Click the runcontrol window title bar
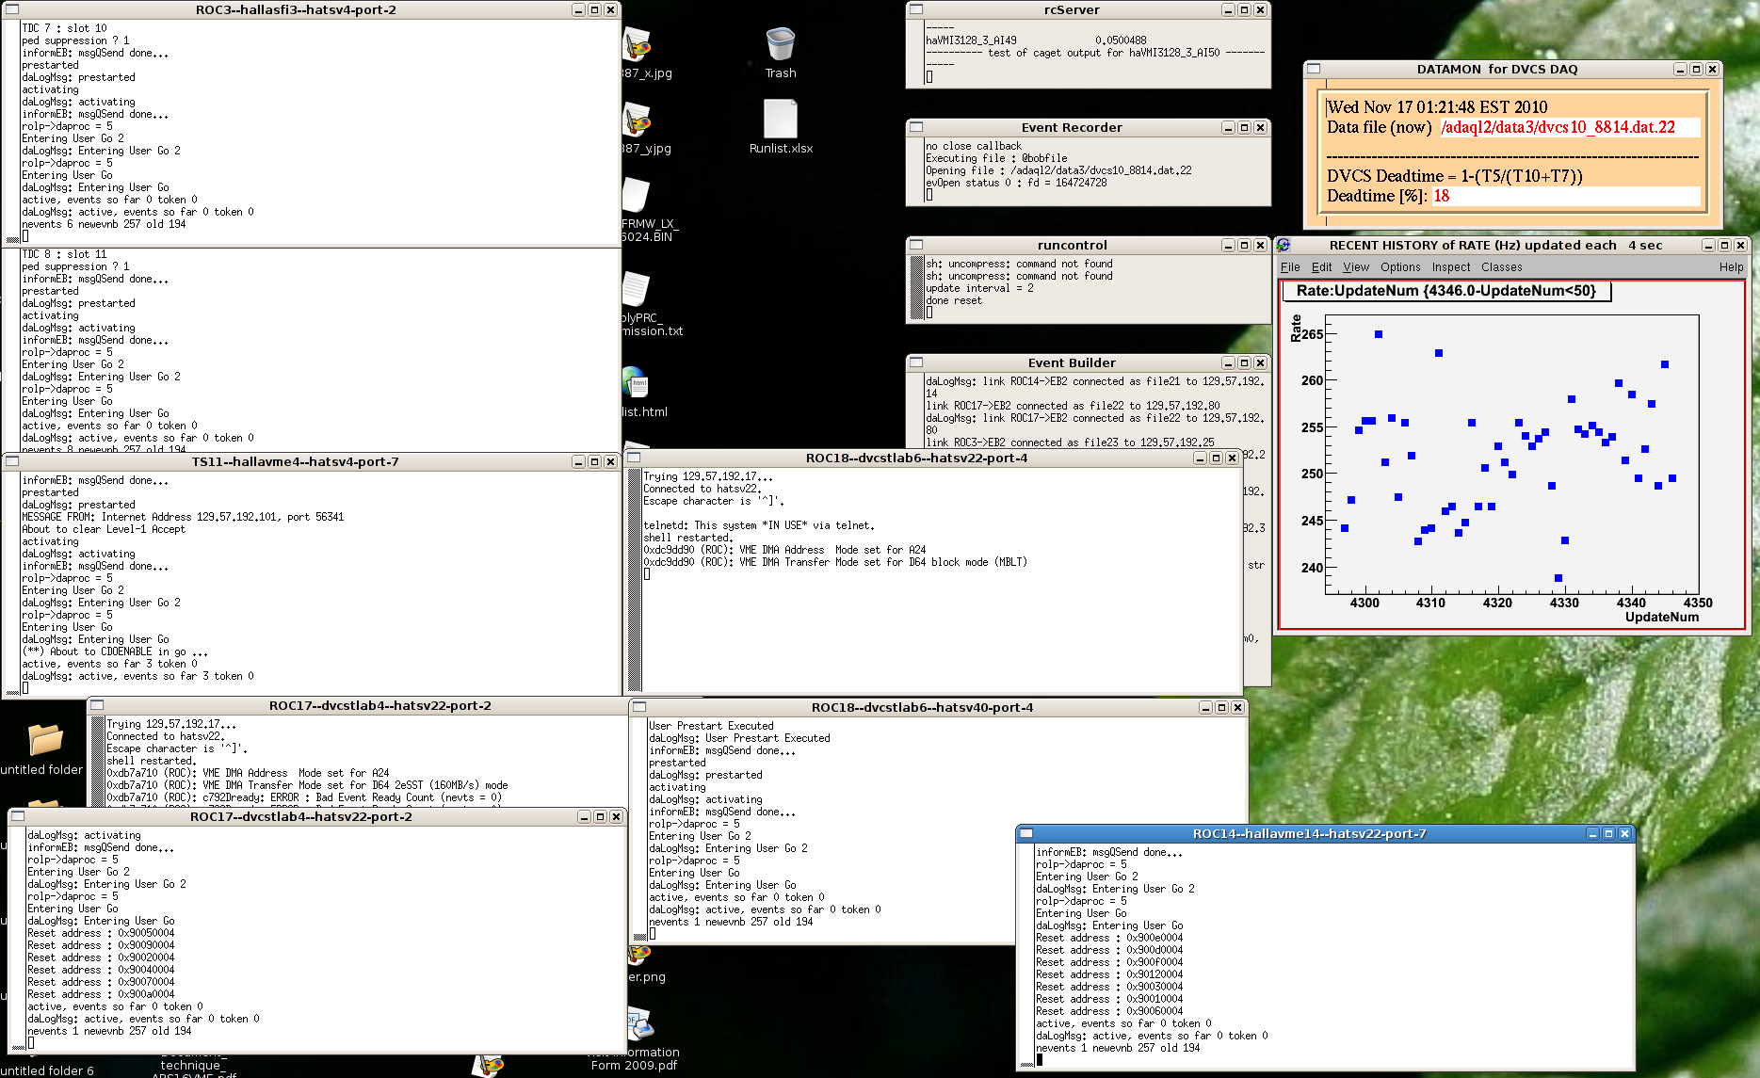Screen dimensions: 1760x1078 click(1072, 245)
